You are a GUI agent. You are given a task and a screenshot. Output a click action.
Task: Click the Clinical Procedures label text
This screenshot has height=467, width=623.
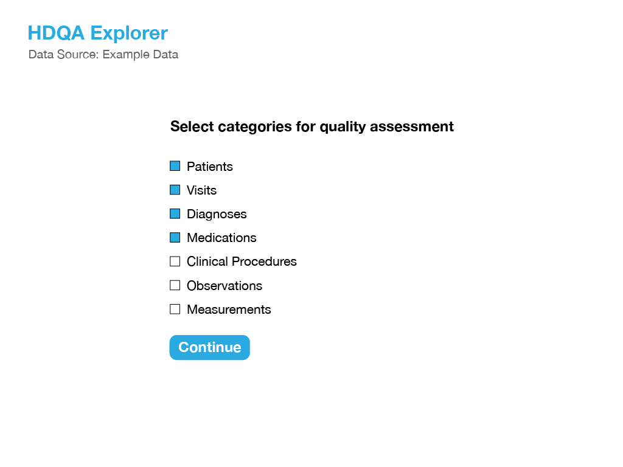tap(242, 261)
